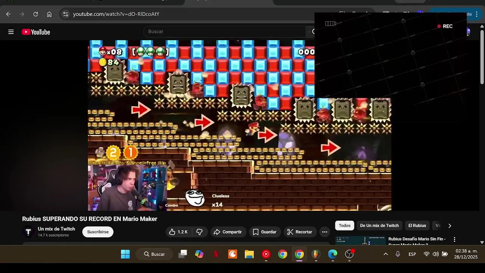
Task: Subscribe using the Suscribirse button
Action: click(x=98, y=232)
